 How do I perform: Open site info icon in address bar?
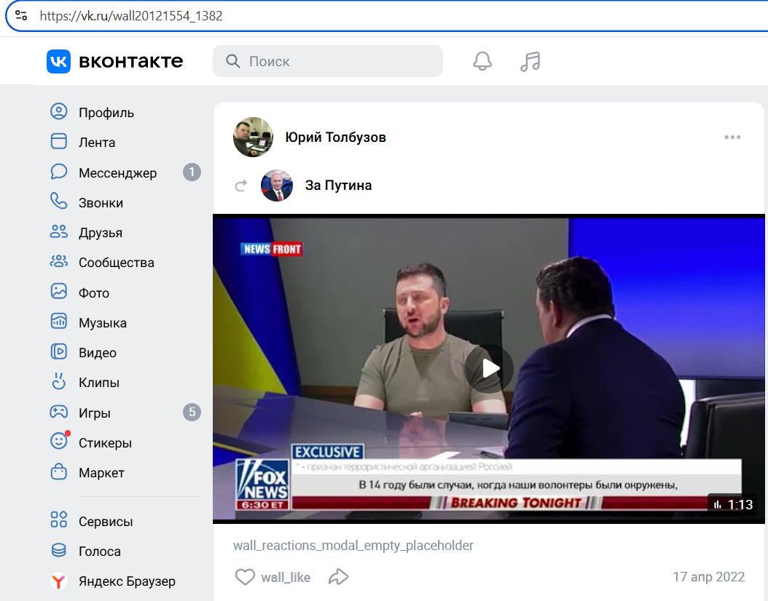(21, 16)
